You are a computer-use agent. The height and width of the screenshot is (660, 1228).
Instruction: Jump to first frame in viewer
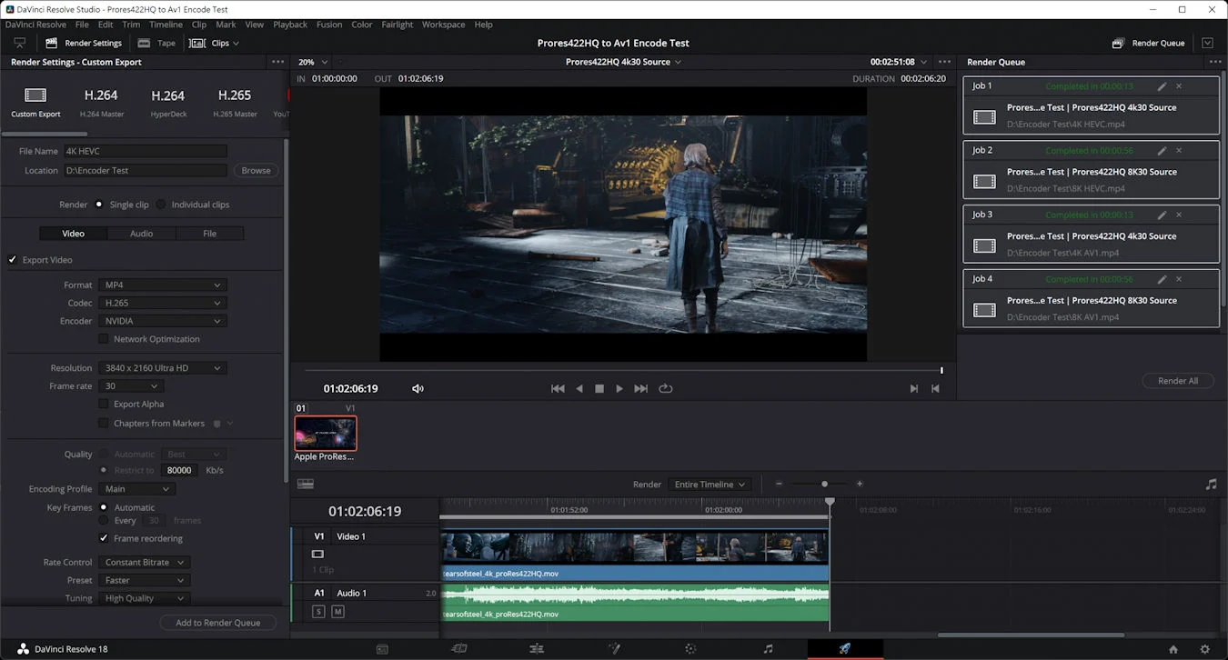tap(558, 388)
